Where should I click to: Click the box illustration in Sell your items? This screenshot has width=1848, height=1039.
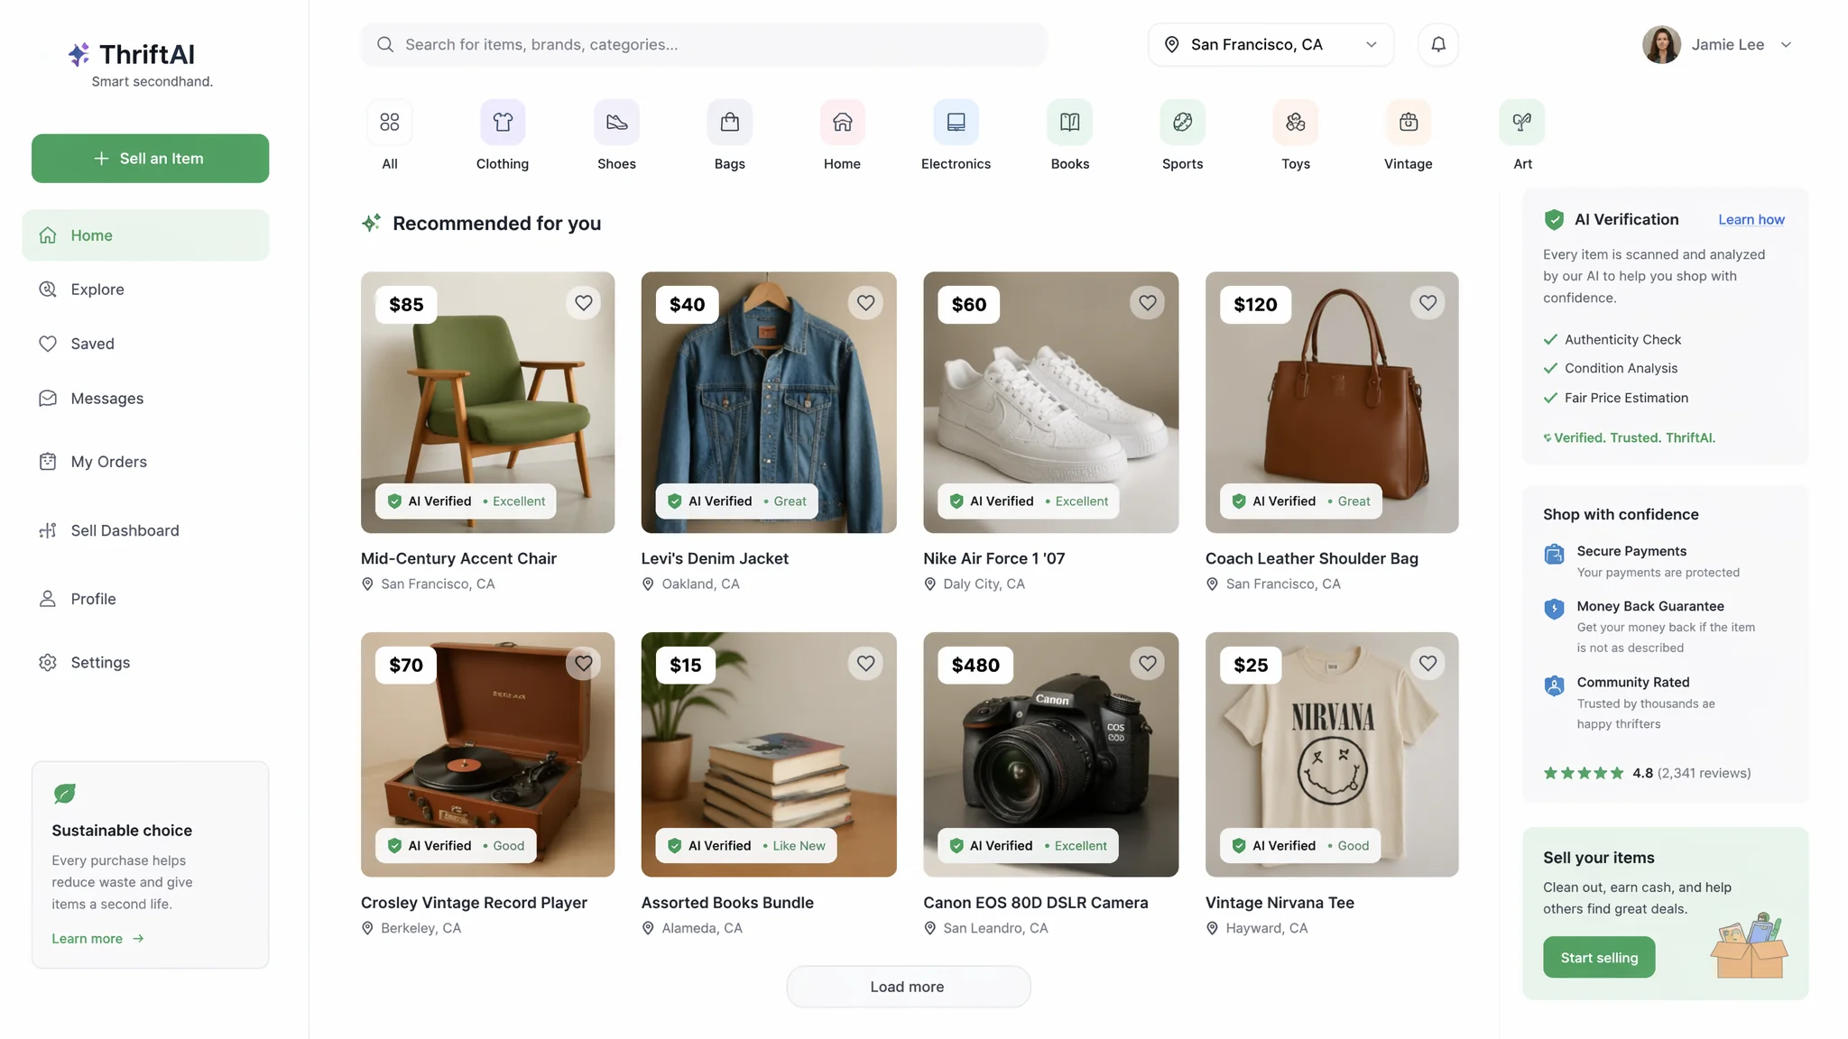[1750, 944]
